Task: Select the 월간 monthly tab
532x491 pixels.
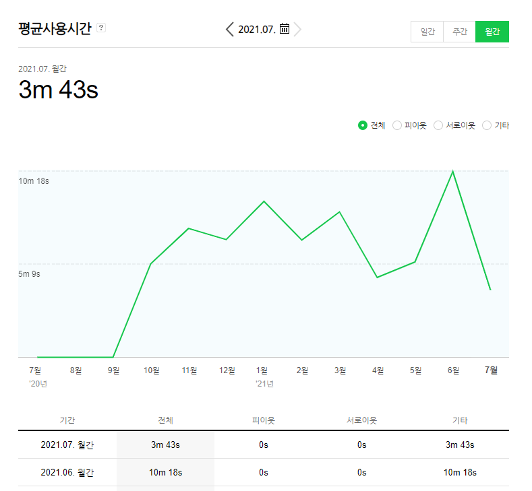Action: click(492, 32)
